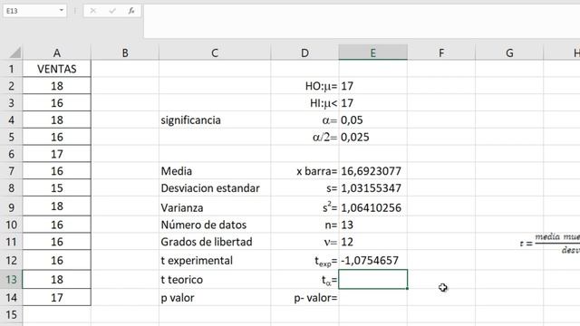Click cell A2 containing 18
This screenshot has height=326, width=580.
56,86
